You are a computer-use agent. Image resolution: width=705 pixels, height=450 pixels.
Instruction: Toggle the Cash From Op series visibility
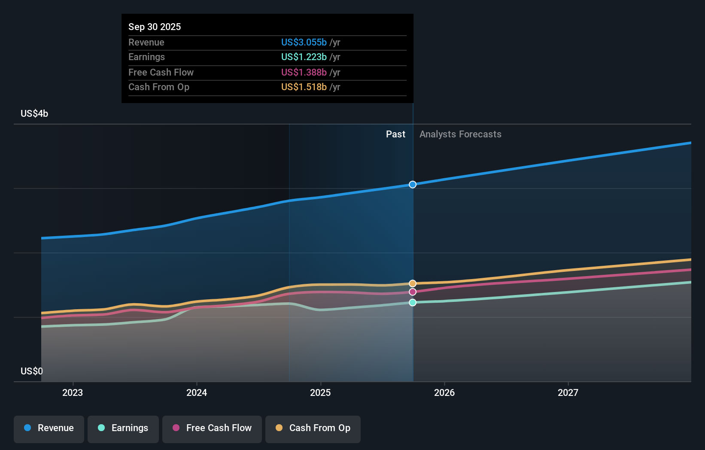pos(313,429)
